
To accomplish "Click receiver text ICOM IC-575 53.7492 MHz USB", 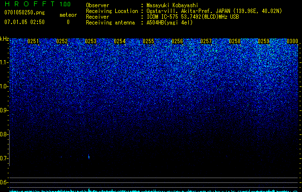I will point(193,17).
